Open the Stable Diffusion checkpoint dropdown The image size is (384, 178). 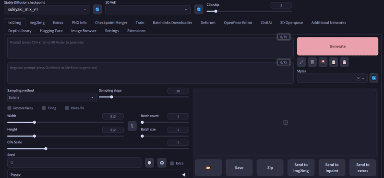pyautogui.click(x=47, y=10)
